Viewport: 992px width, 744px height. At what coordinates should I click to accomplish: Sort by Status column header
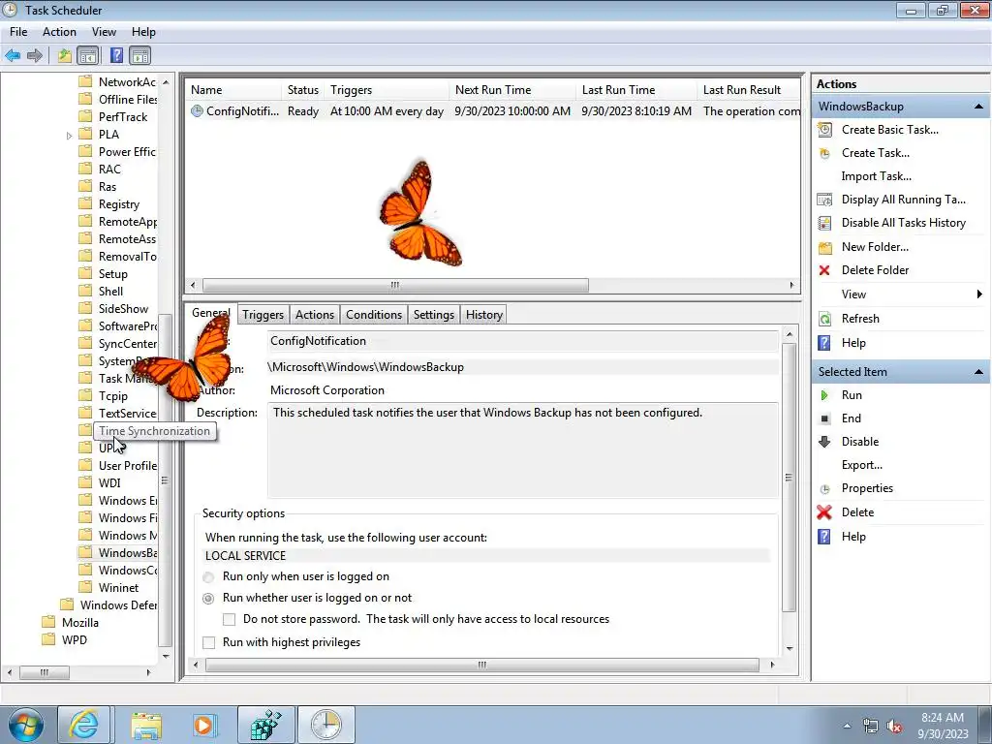pyautogui.click(x=302, y=90)
